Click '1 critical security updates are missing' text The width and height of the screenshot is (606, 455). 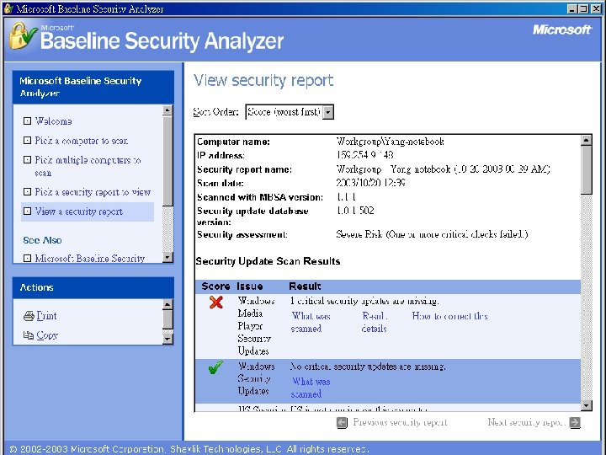364,301
